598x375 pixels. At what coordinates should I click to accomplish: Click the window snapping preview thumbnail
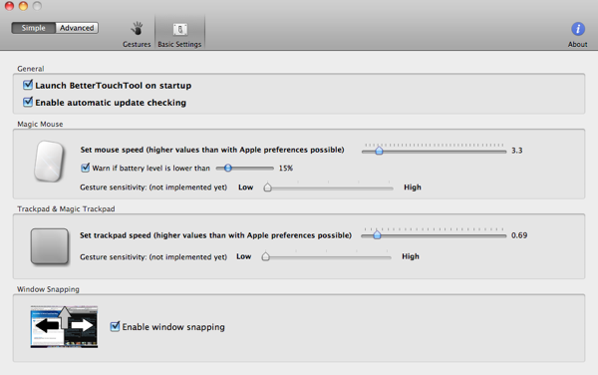[64, 326]
